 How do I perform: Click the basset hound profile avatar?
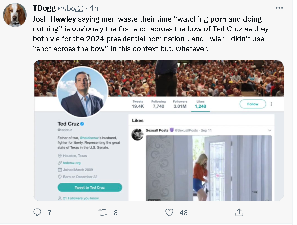(x=15, y=15)
